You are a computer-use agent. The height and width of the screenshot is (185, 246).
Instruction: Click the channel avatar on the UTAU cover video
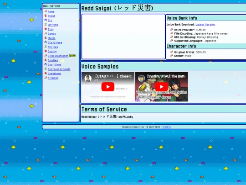pyautogui.click(x=88, y=78)
